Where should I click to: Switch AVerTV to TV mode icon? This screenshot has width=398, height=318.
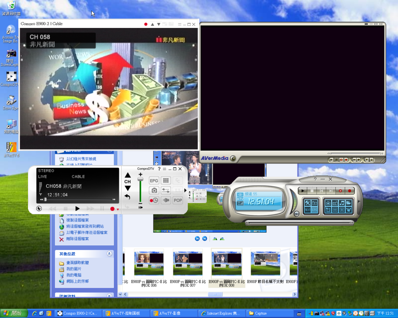328,203
